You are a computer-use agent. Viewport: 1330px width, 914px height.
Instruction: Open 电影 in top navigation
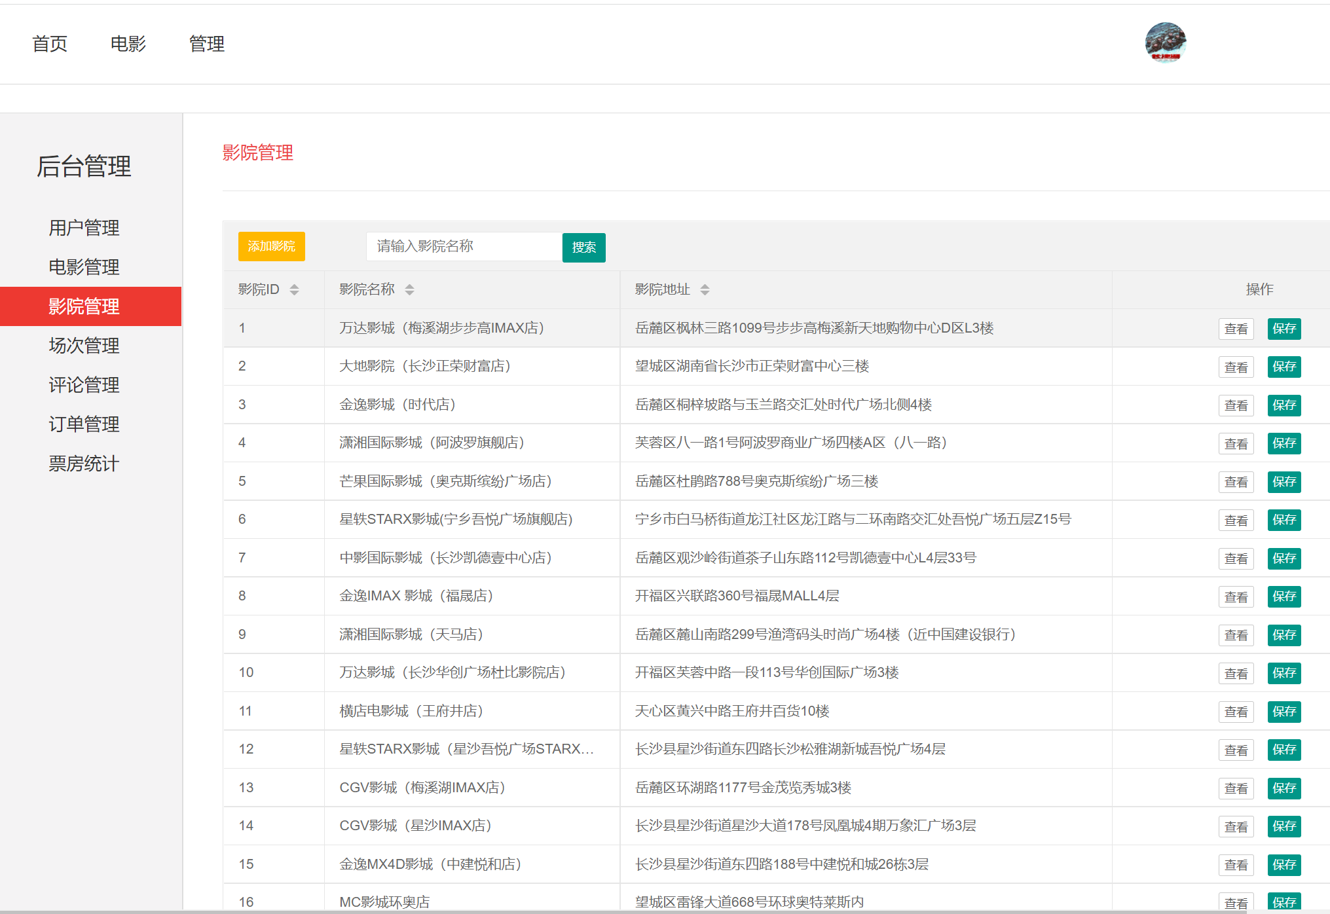coord(128,44)
